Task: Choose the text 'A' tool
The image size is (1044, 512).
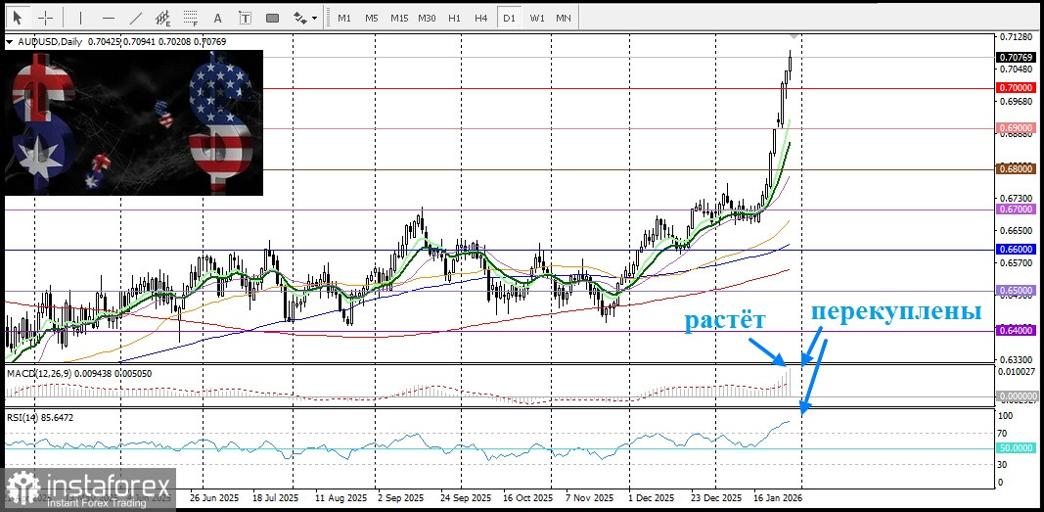Action: pyautogui.click(x=218, y=18)
